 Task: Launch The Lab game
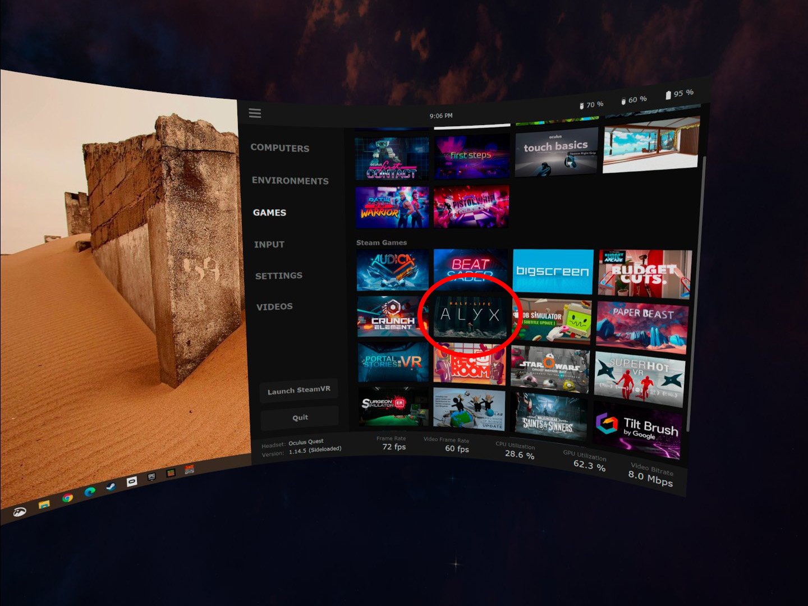pyautogui.click(x=469, y=410)
